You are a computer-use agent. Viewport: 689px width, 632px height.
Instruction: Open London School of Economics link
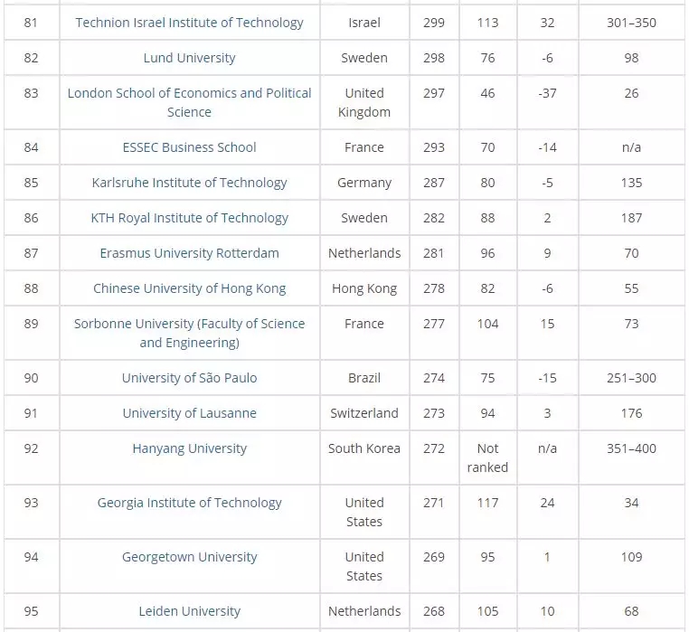[189, 102]
